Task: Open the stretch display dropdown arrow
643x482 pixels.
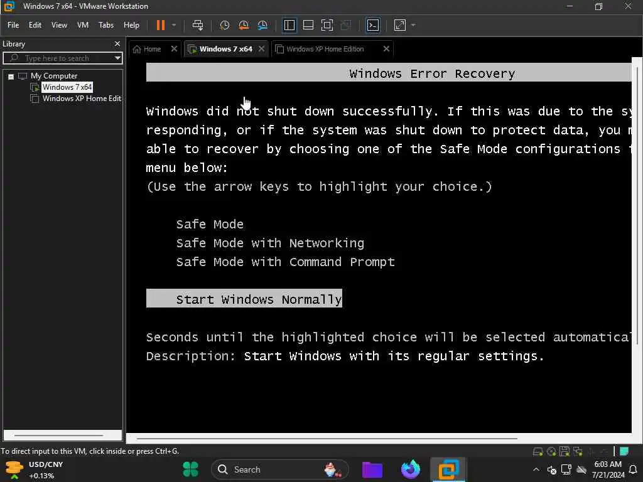Action: 413,25
